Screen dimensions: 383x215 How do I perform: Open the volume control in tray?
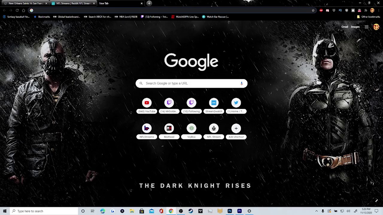(x=348, y=211)
